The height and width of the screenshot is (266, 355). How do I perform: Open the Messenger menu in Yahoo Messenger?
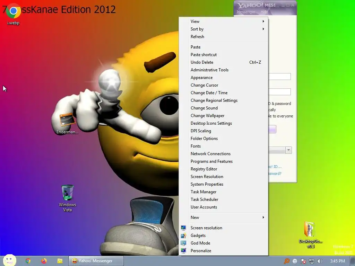tap(246, 12)
